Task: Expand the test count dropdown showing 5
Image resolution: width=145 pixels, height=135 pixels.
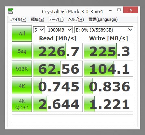Action: pos(39,30)
